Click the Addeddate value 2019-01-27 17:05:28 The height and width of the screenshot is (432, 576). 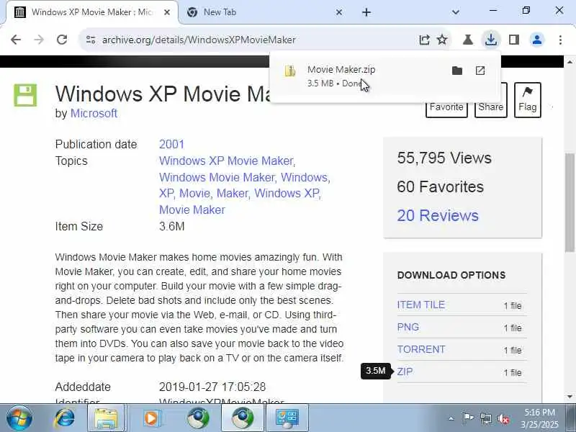click(x=212, y=387)
